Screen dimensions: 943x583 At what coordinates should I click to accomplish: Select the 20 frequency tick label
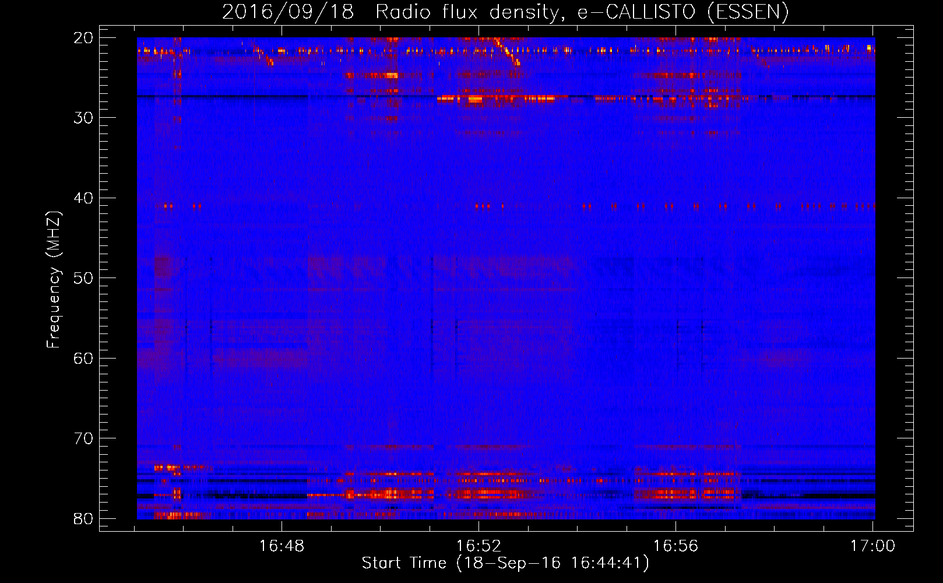point(83,38)
